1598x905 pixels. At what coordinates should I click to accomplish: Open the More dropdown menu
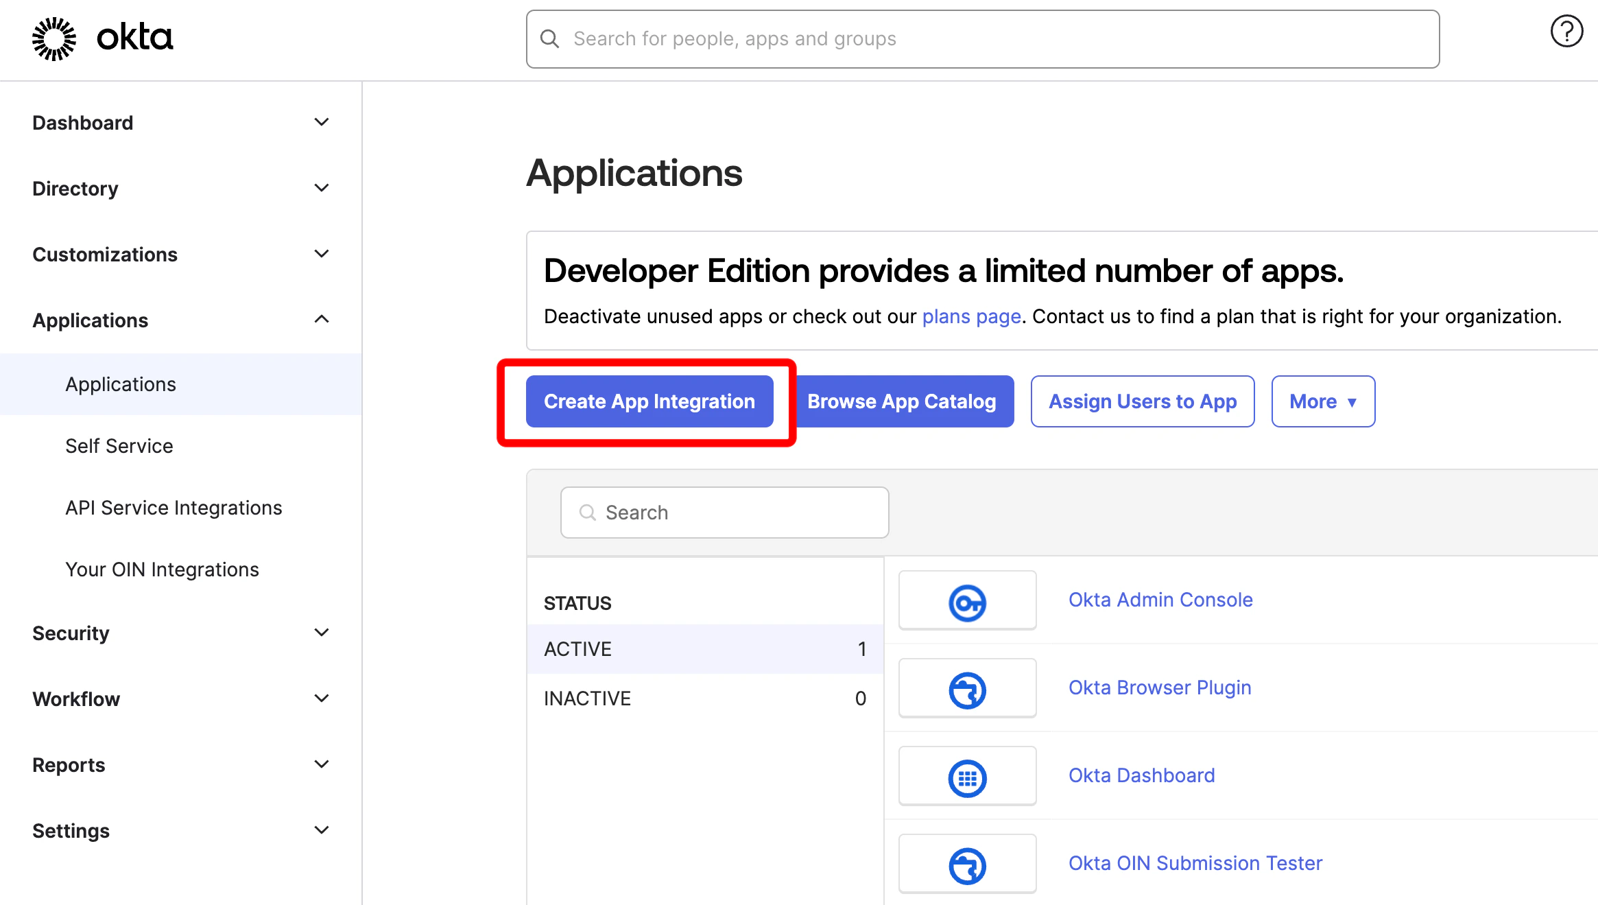(1322, 401)
